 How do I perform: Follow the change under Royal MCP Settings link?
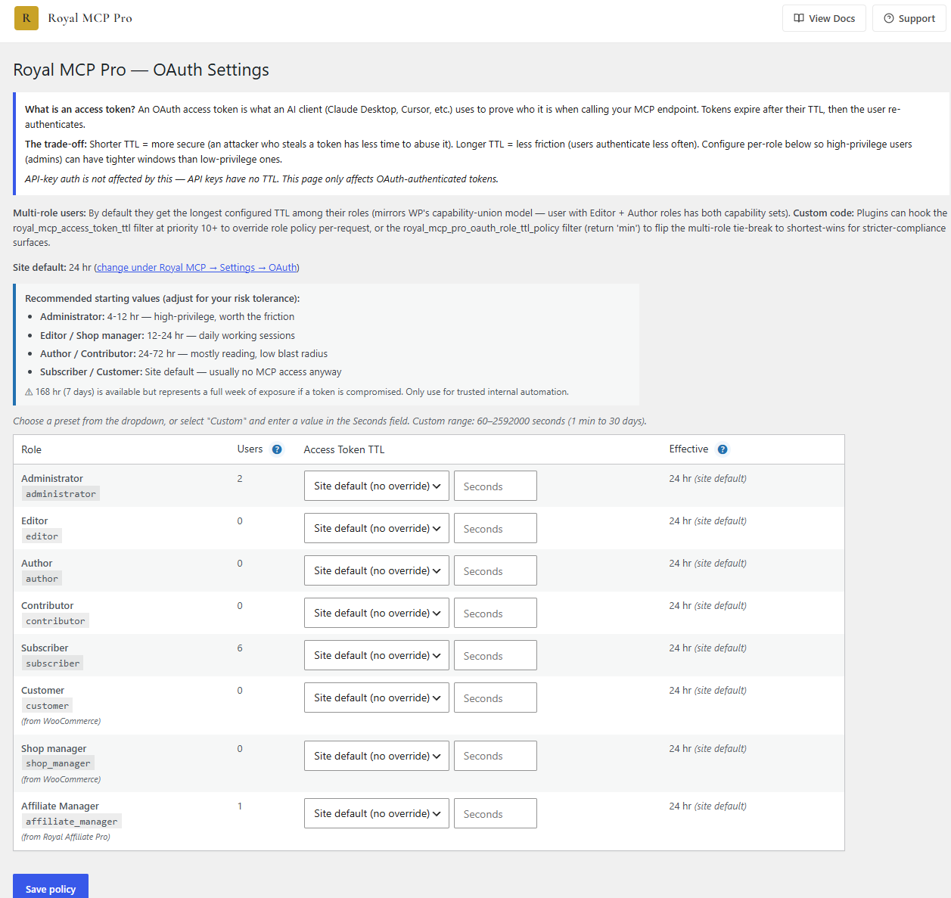[x=197, y=267]
